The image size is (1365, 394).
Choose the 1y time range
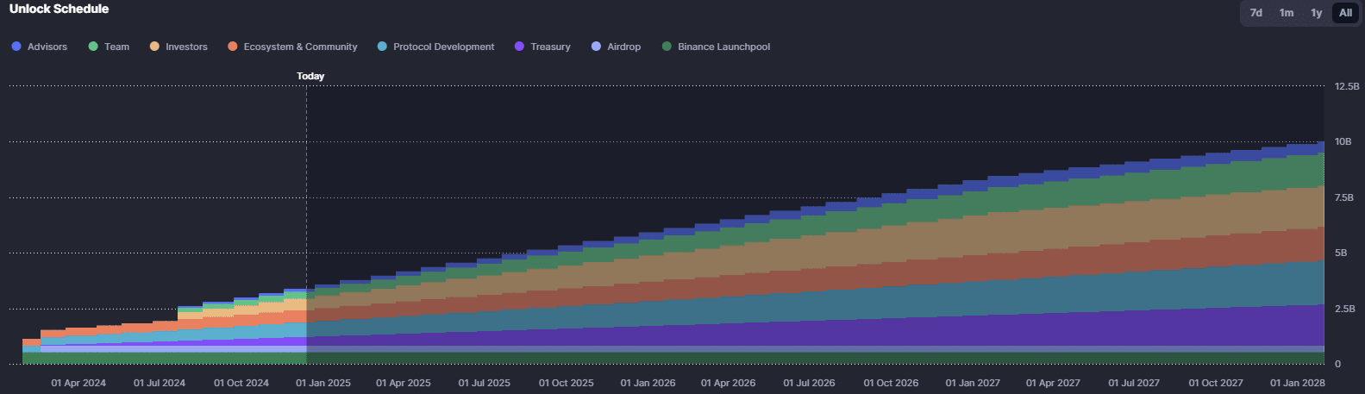pos(1316,13)
